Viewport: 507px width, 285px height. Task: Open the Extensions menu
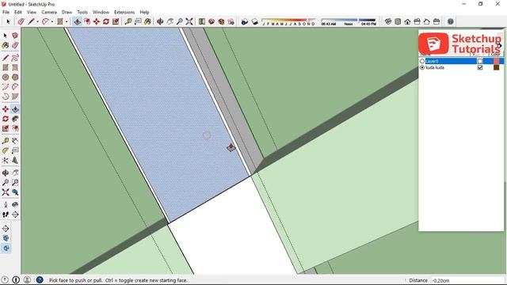[124, 13]
